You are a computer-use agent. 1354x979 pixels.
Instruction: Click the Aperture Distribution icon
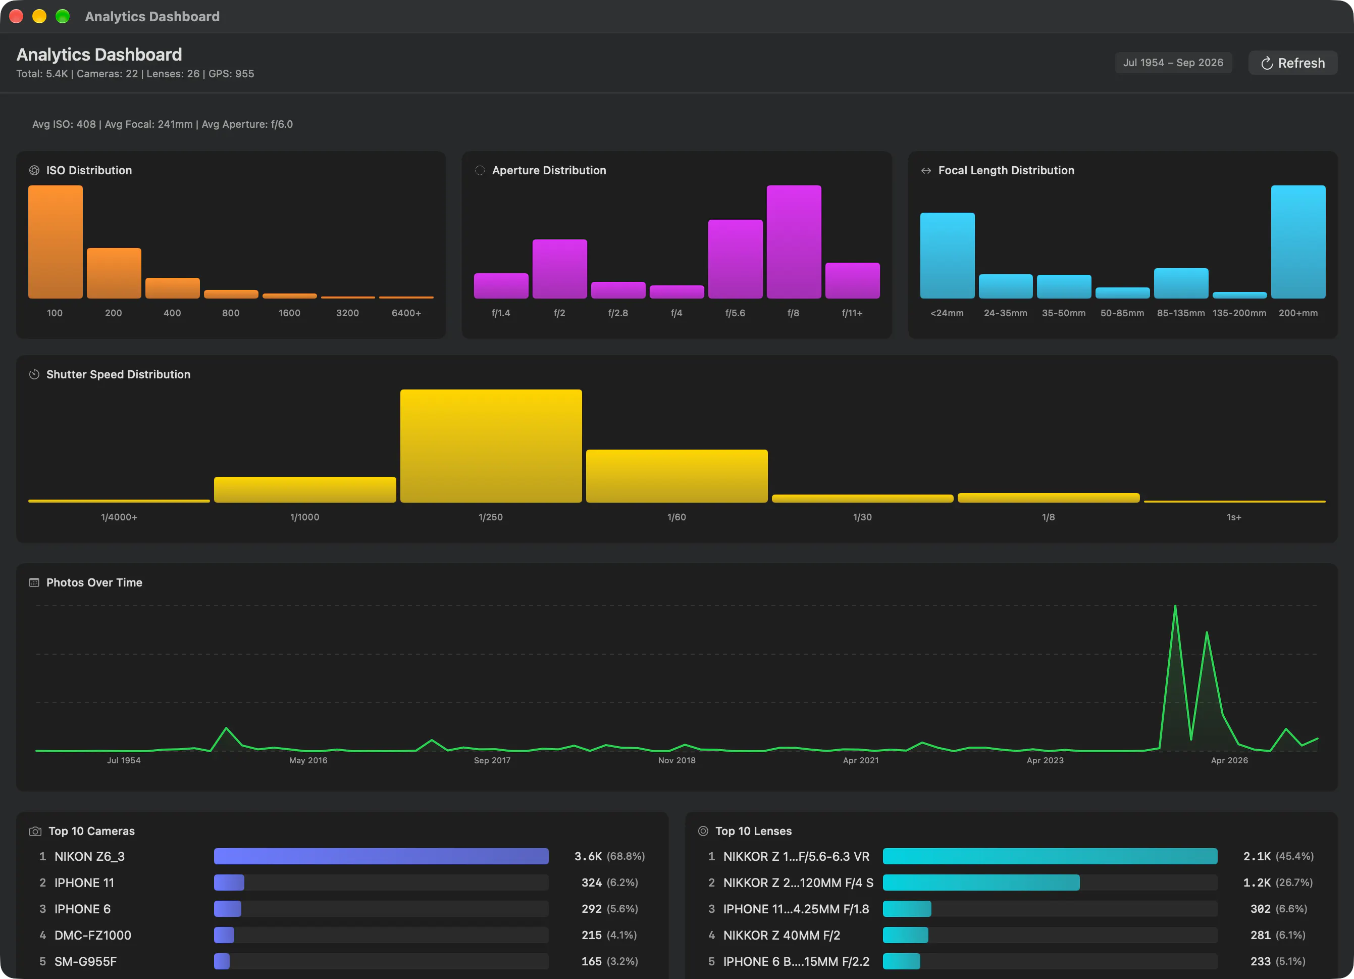(x=480, y=170)
